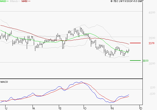Click the red 3378 resistance value
This screenshot has height=110, width=157.
(x=151, y=43)
